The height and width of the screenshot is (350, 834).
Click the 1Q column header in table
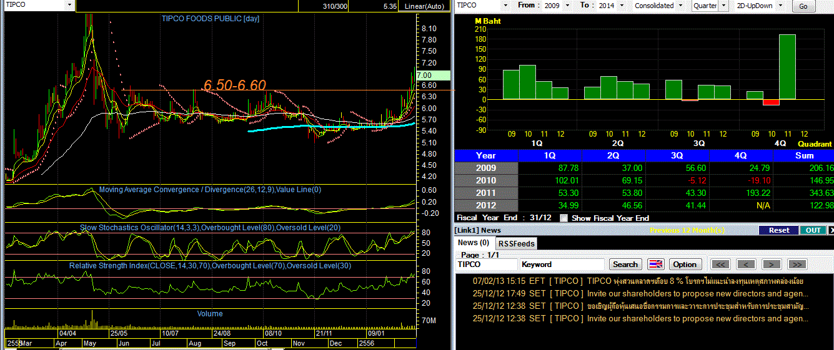coord(550,155)
